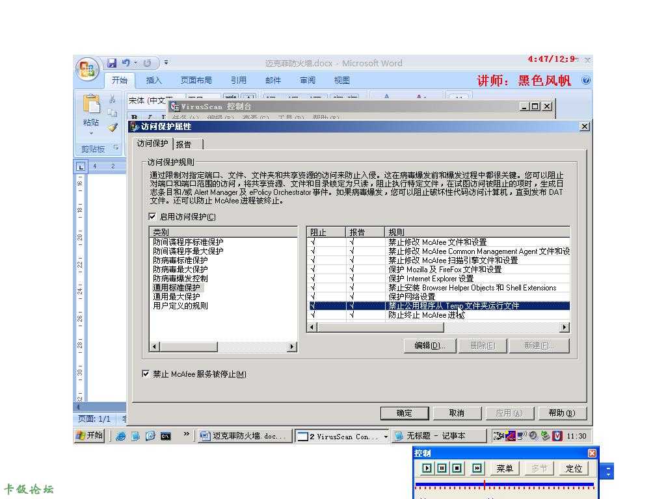Open the Office button in Word
This screenshot has width=666, height=499.
87,69
